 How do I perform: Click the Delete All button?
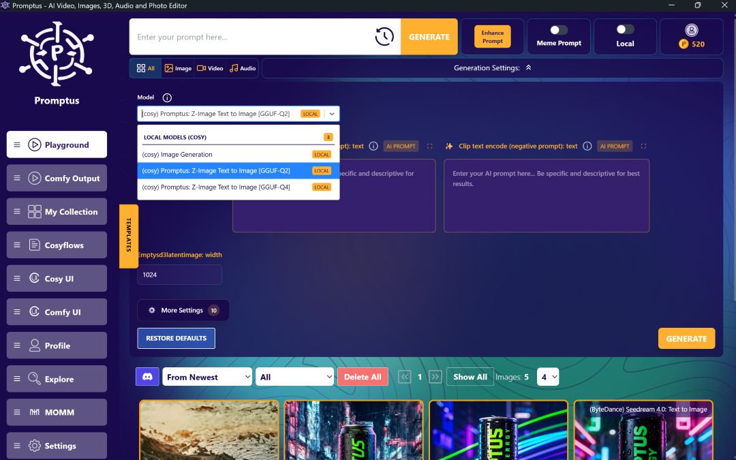click(363, 376)
